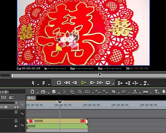Image resolution: width=166 pixels, height=133 pixels.
Task: Open save project dropdown arrow
Action: tap(59, 93)
